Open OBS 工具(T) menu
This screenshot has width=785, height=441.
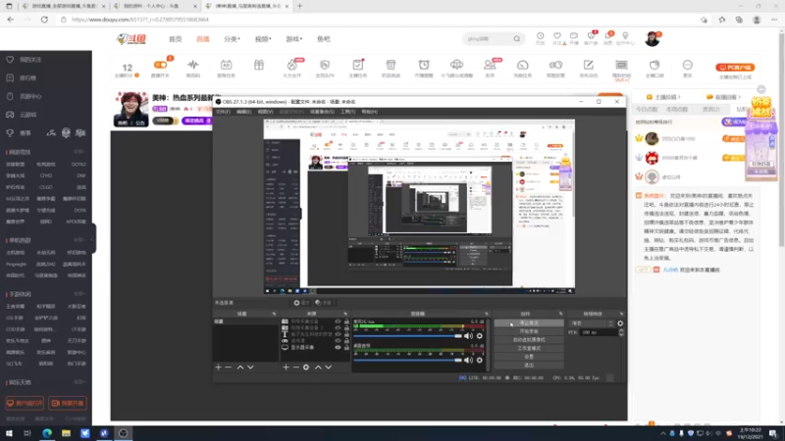click(347, 112)
